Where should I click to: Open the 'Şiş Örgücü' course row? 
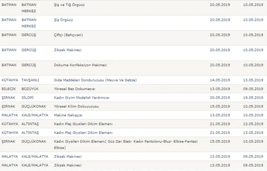[65, 20]
